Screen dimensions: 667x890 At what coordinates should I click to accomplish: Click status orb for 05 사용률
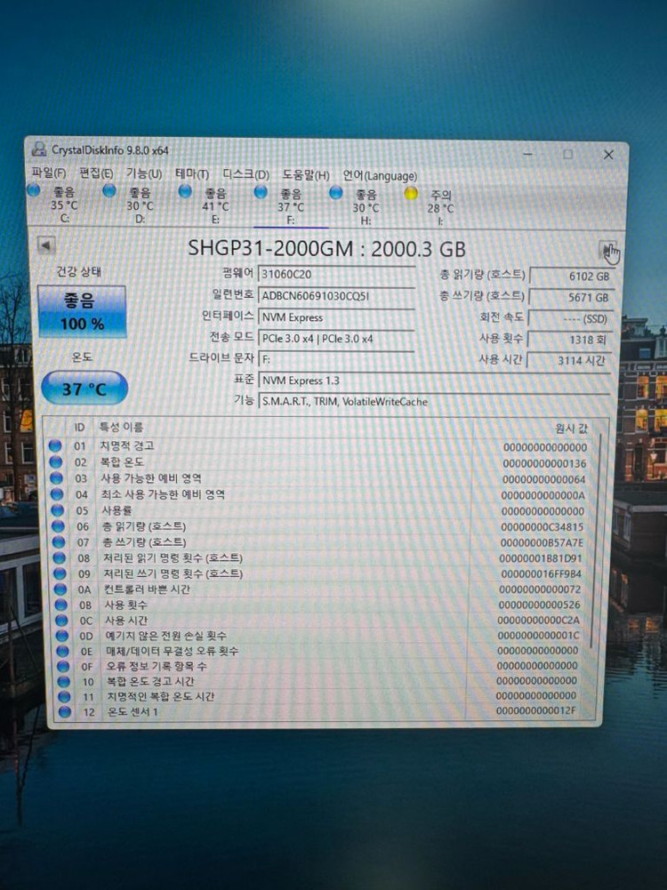pos(58,510)
